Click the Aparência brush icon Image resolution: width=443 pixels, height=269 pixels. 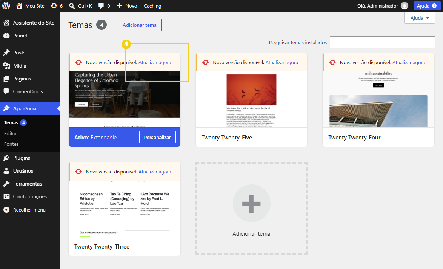pos(6,108)
